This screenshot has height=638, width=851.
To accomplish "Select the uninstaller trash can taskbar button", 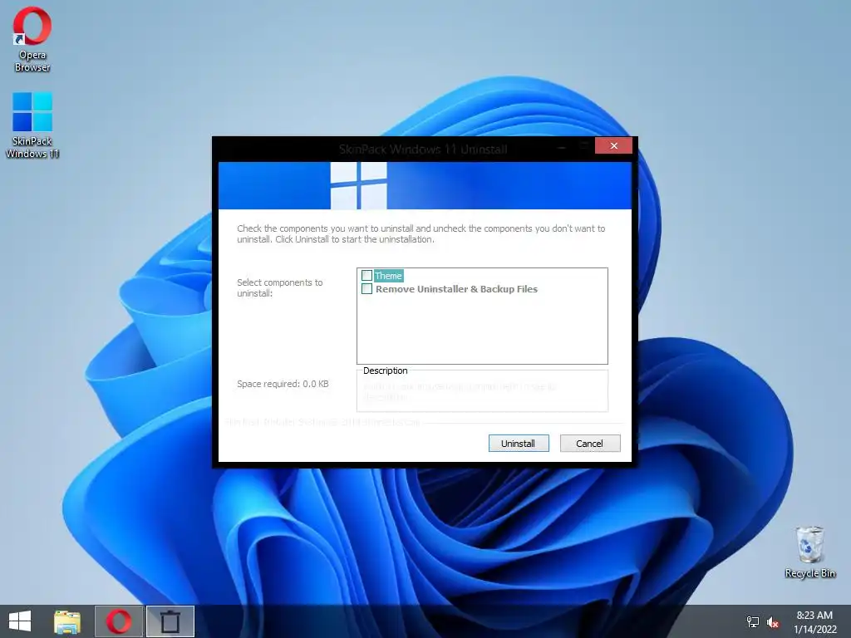I will [170, 621].
